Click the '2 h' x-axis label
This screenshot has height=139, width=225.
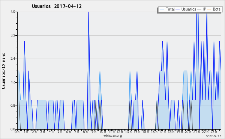tap(34, 132)
